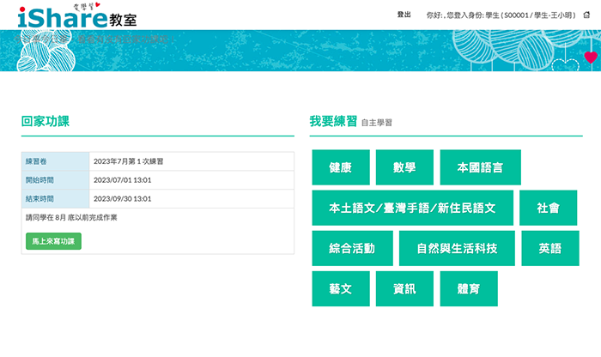Choose the 體育 subject
Screen dimensions: 601x357
coord(469,288)
